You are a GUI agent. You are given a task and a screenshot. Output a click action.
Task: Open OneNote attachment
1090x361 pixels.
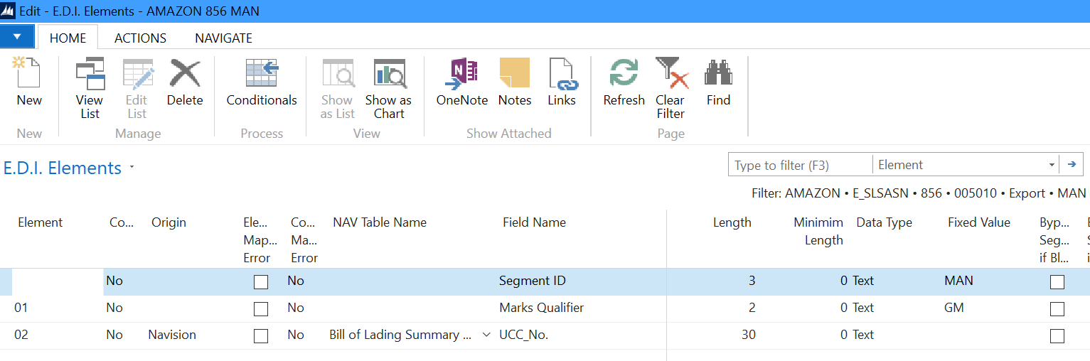click(x=462, y=83)
